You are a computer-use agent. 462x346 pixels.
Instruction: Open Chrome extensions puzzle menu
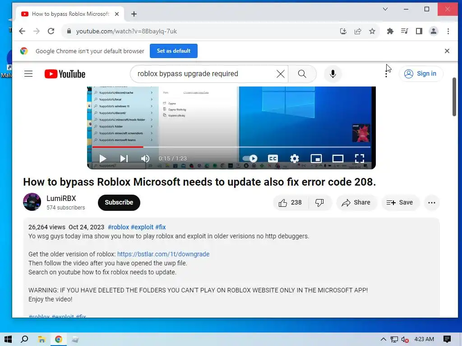[390, 31]
